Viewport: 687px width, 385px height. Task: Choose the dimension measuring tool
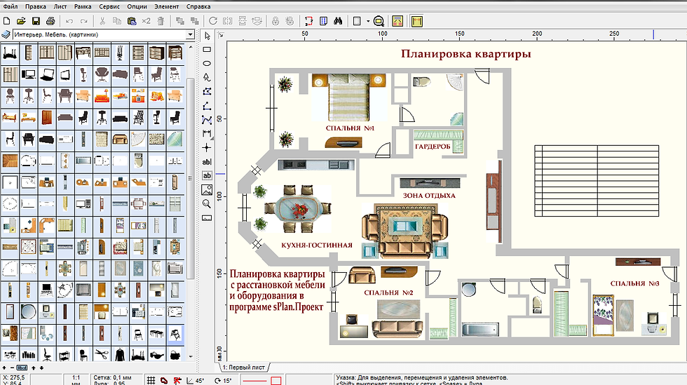207,133
